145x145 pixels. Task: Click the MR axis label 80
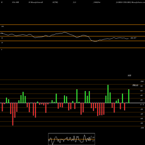tap(142, 86)
